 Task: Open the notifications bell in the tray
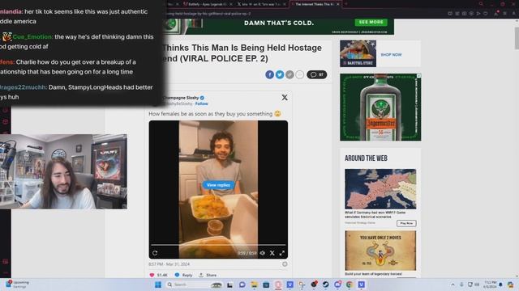[501, 285]
